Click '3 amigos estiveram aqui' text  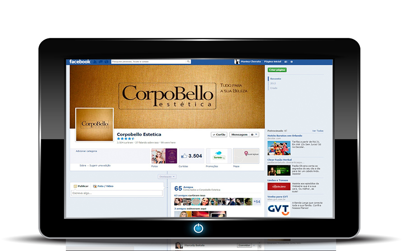[x=190, y=209]
